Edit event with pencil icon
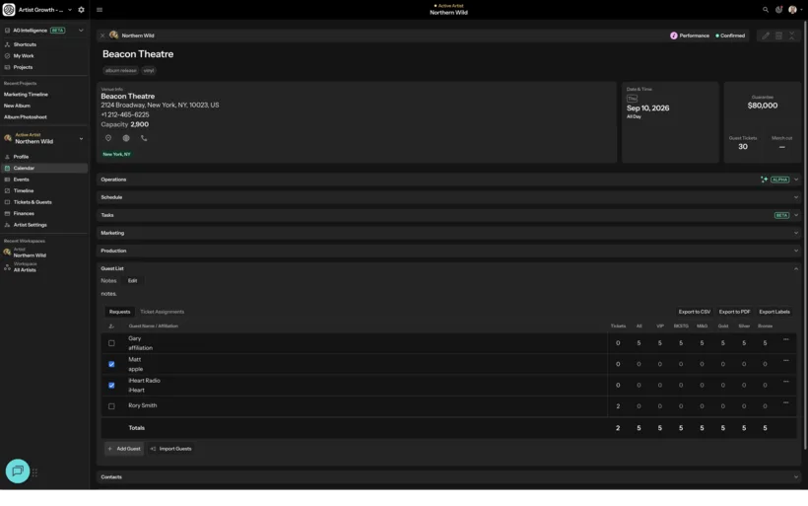 click(x=766, y=36)
